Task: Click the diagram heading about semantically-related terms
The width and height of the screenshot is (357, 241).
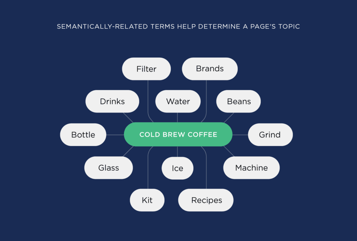Action: [x=178, y=26]
